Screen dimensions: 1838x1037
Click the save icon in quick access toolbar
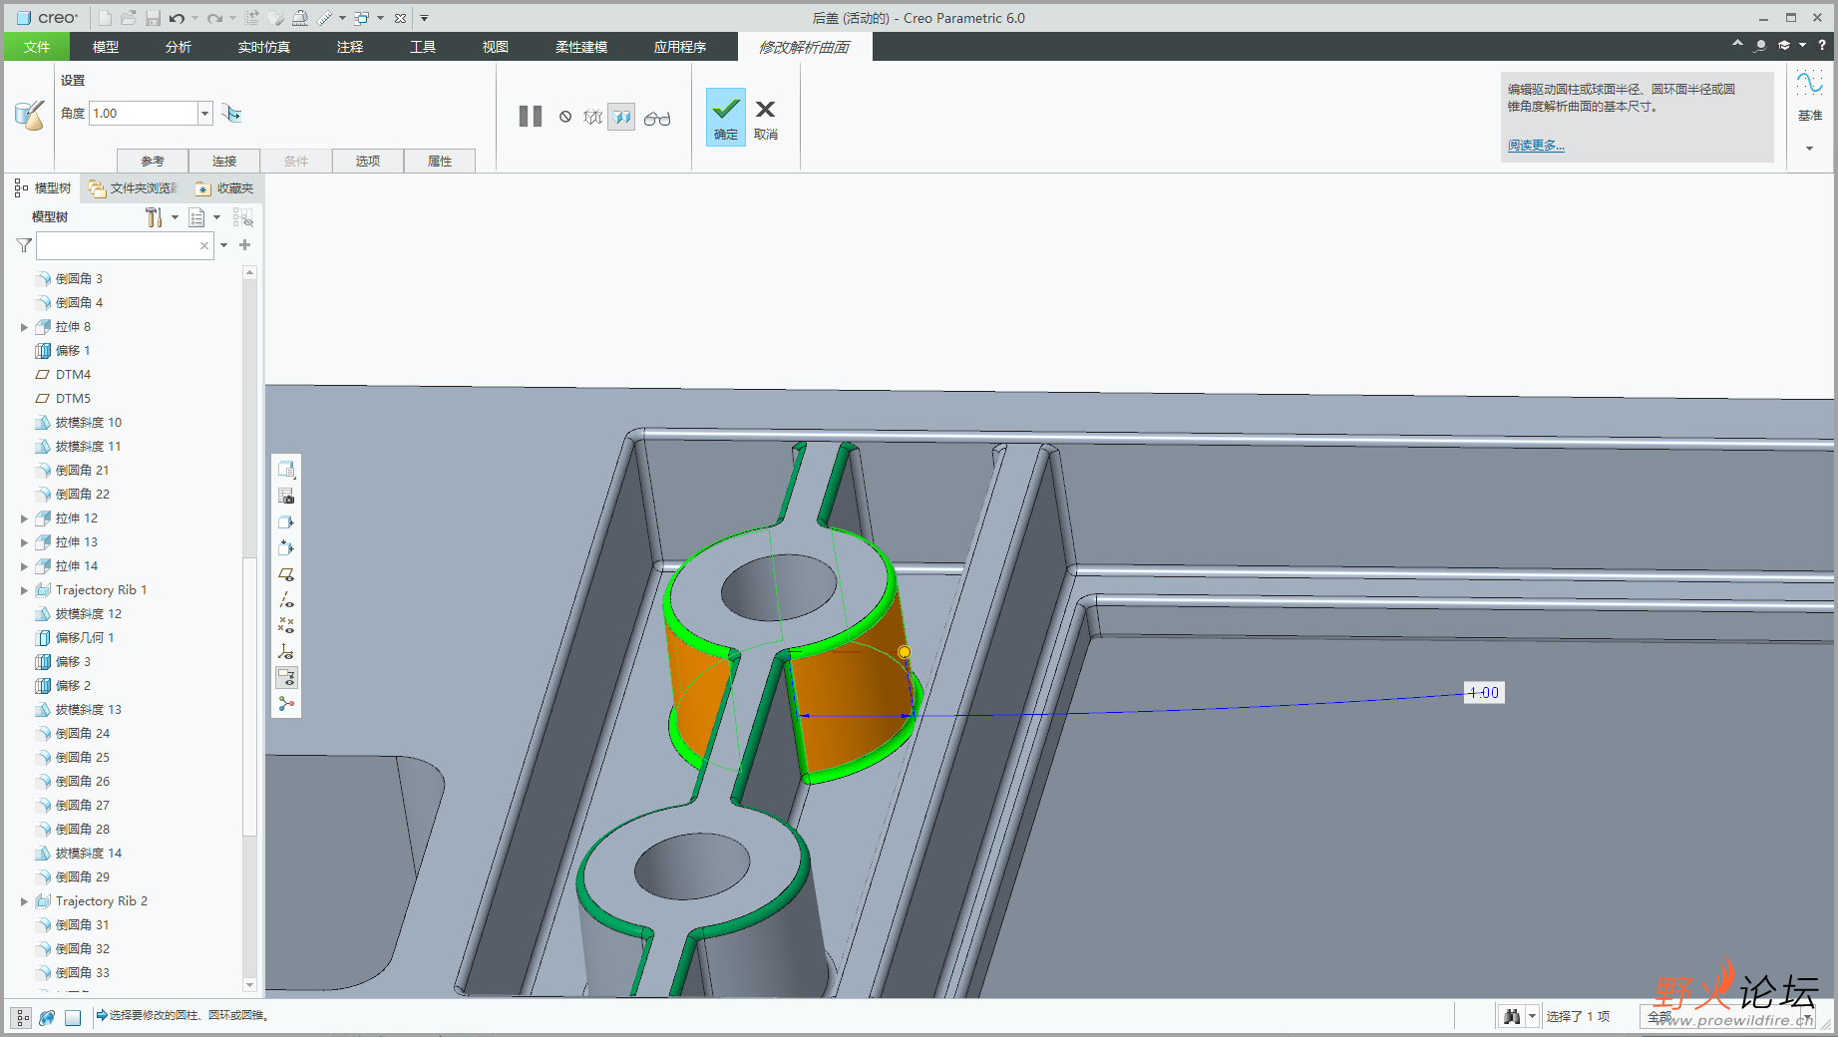153,18
